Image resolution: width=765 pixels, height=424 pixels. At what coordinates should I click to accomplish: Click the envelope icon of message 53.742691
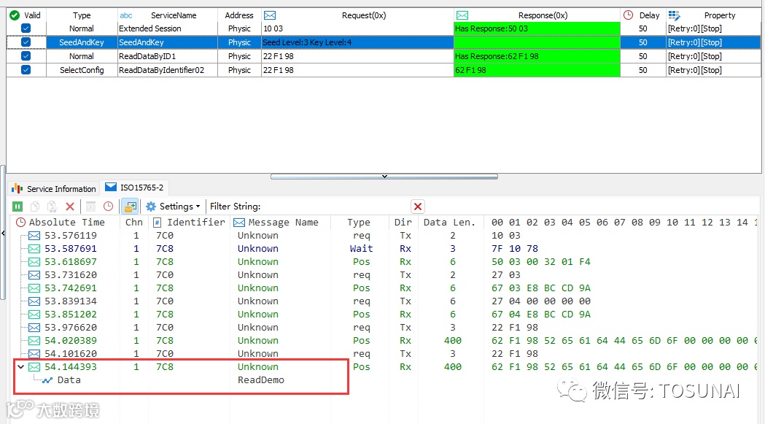click(x=34, y=288)
